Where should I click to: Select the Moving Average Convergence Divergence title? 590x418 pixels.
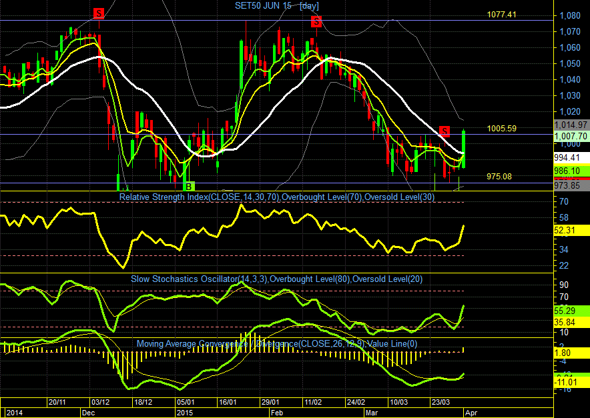point(276,344)
